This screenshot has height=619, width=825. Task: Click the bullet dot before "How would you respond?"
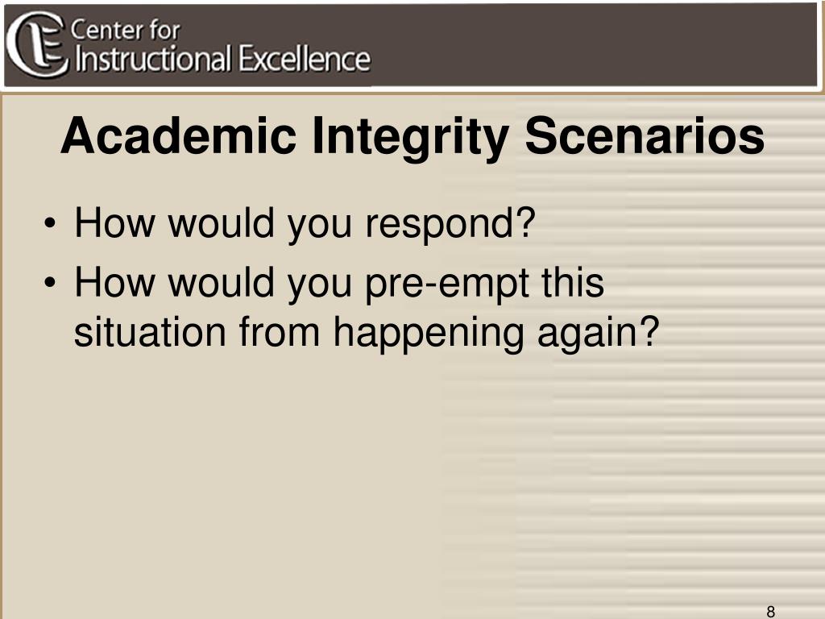50,224
